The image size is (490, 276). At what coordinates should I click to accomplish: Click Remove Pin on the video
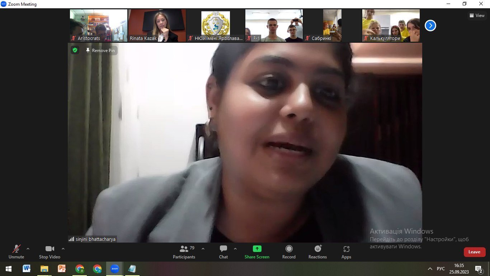pyautogui.click(x=100, y=51)
